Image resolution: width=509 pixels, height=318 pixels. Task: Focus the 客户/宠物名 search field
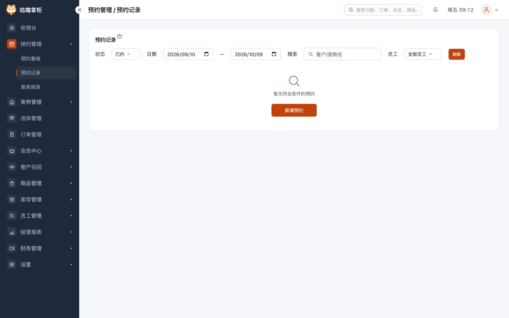[342, 54]
